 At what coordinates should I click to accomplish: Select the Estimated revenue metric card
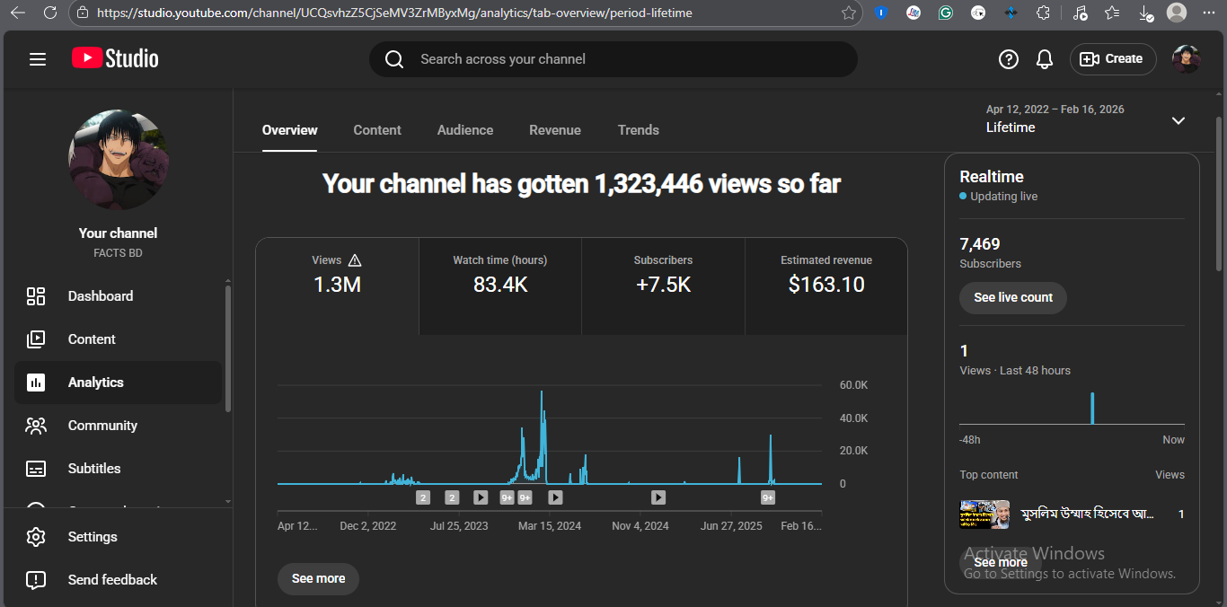825,286
